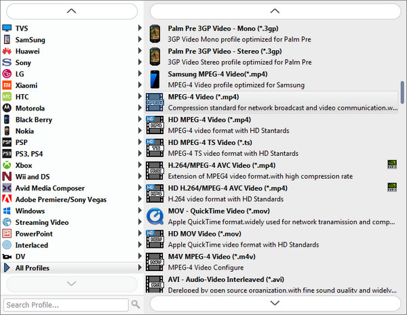
Task: Click the PowerPoint icon
Action: tap(7, 234)
